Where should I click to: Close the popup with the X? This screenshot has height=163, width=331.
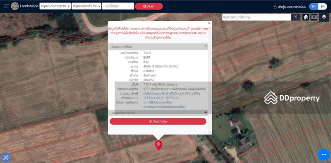point(209,23)
